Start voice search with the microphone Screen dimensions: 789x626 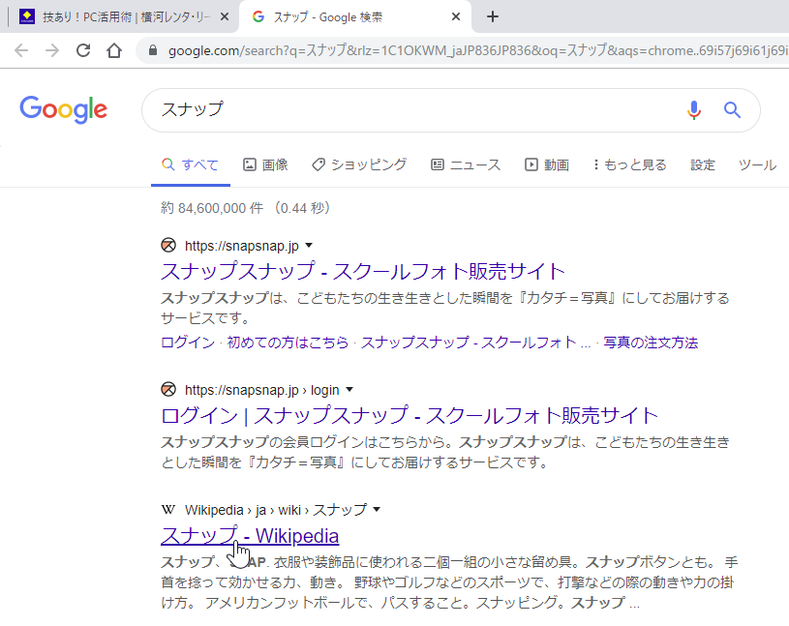click(694, 109)
